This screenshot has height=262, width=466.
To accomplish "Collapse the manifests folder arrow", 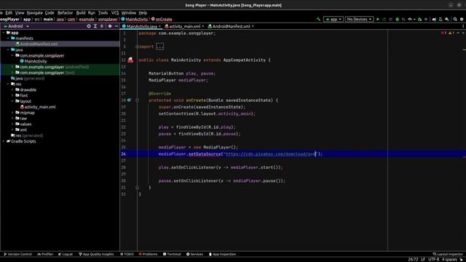I will coord(8,39).
